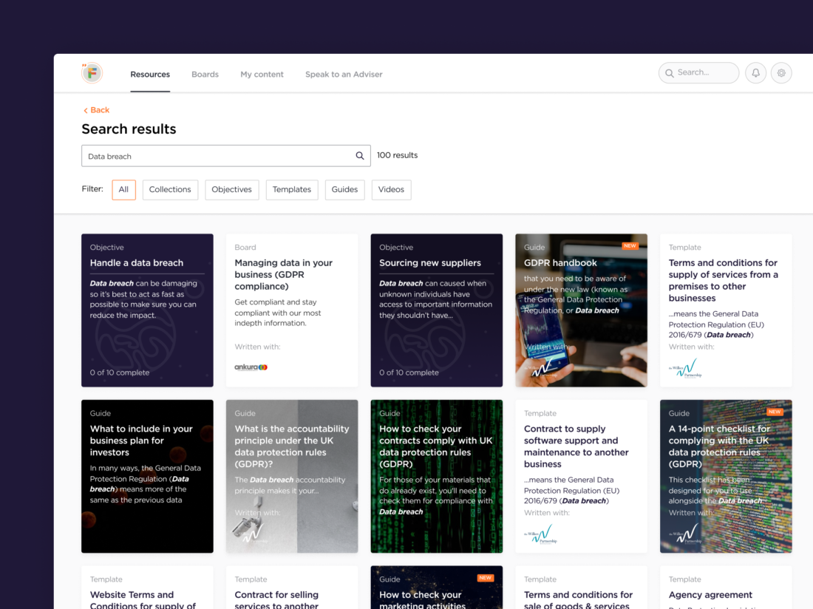Filter results by Templates
The height and width of the screenshot is (609, 813).
pos(292,190)
